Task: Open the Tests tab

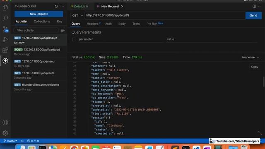Action: (x=136, y=24)
